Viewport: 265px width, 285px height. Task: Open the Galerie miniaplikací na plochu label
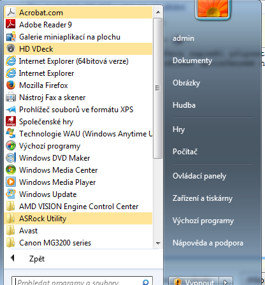(69, 37)
